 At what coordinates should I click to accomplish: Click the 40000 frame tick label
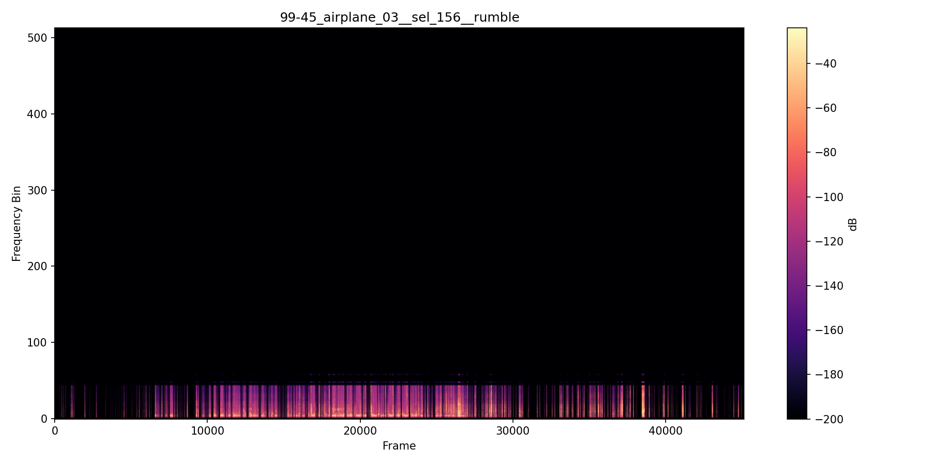(x=666, y=431)
